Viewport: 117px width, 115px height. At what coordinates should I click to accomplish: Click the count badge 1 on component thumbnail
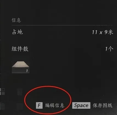coord(27,71)
